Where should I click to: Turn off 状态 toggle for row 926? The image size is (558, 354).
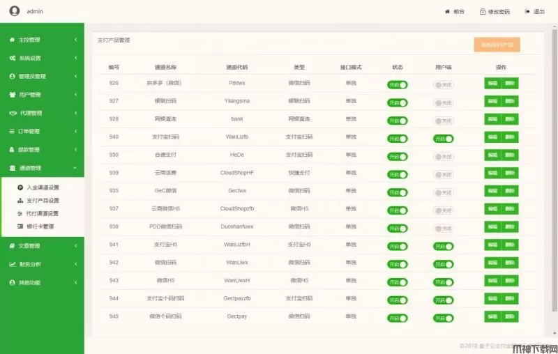pyautogui.click(x=398, y=84)
